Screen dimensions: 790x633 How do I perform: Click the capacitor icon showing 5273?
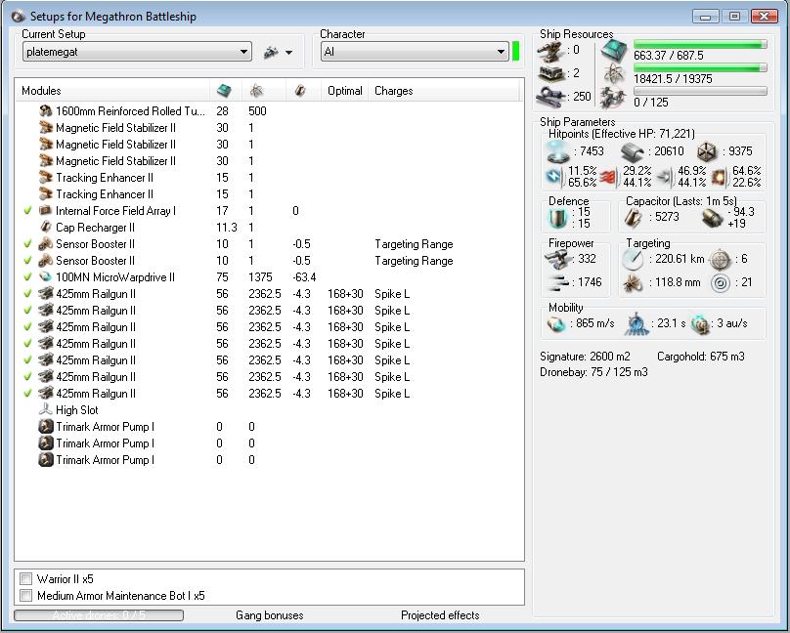[634, 218]
